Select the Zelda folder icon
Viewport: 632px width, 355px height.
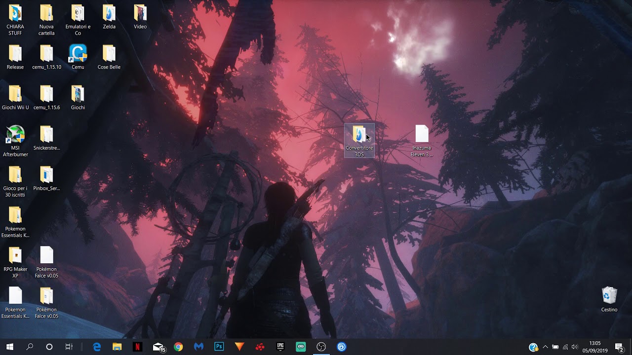tap(109, 13)
